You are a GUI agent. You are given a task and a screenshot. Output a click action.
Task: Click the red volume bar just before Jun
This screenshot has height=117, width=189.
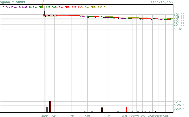[102, 110]
